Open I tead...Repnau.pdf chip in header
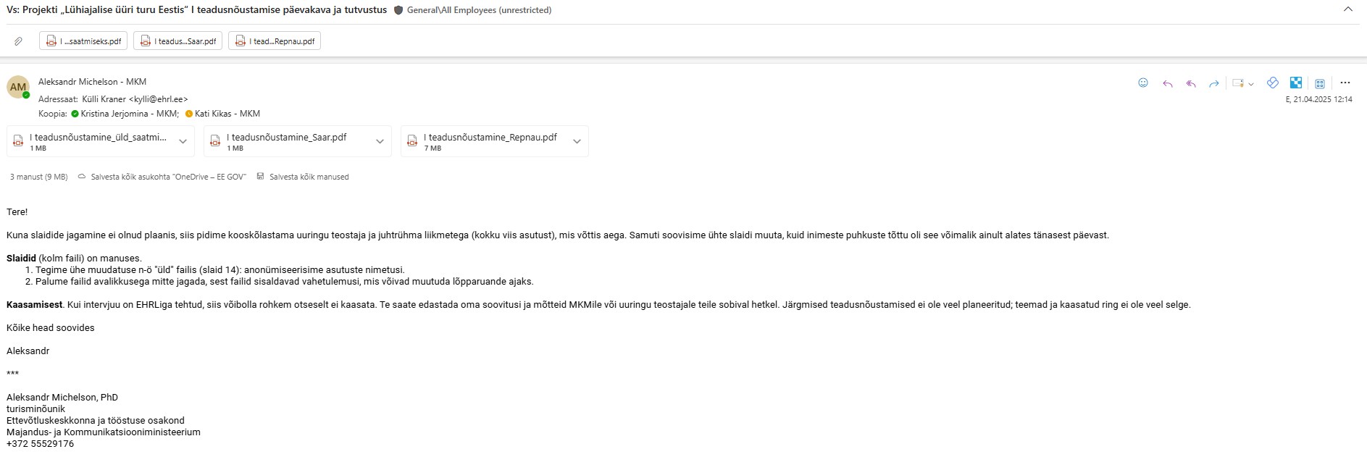 point(275,41)
